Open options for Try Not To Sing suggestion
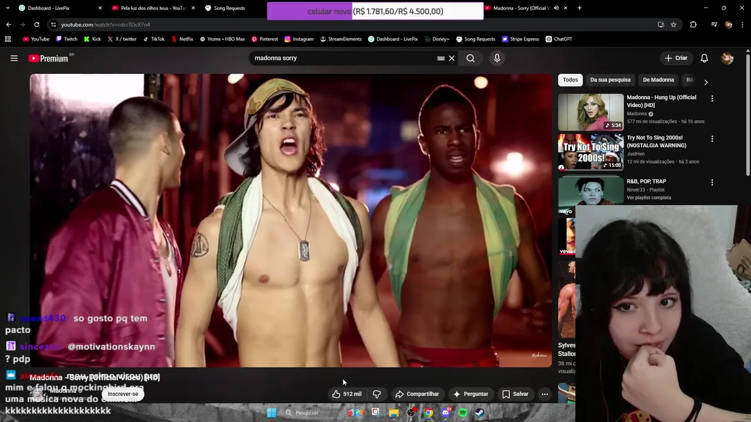This screenshot has width=751, height=422. (x=712, y=139)
